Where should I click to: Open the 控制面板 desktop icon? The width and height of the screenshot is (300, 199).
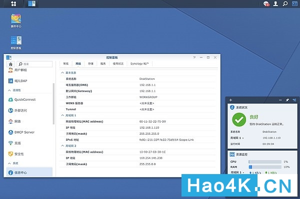[x=16, y=43]
